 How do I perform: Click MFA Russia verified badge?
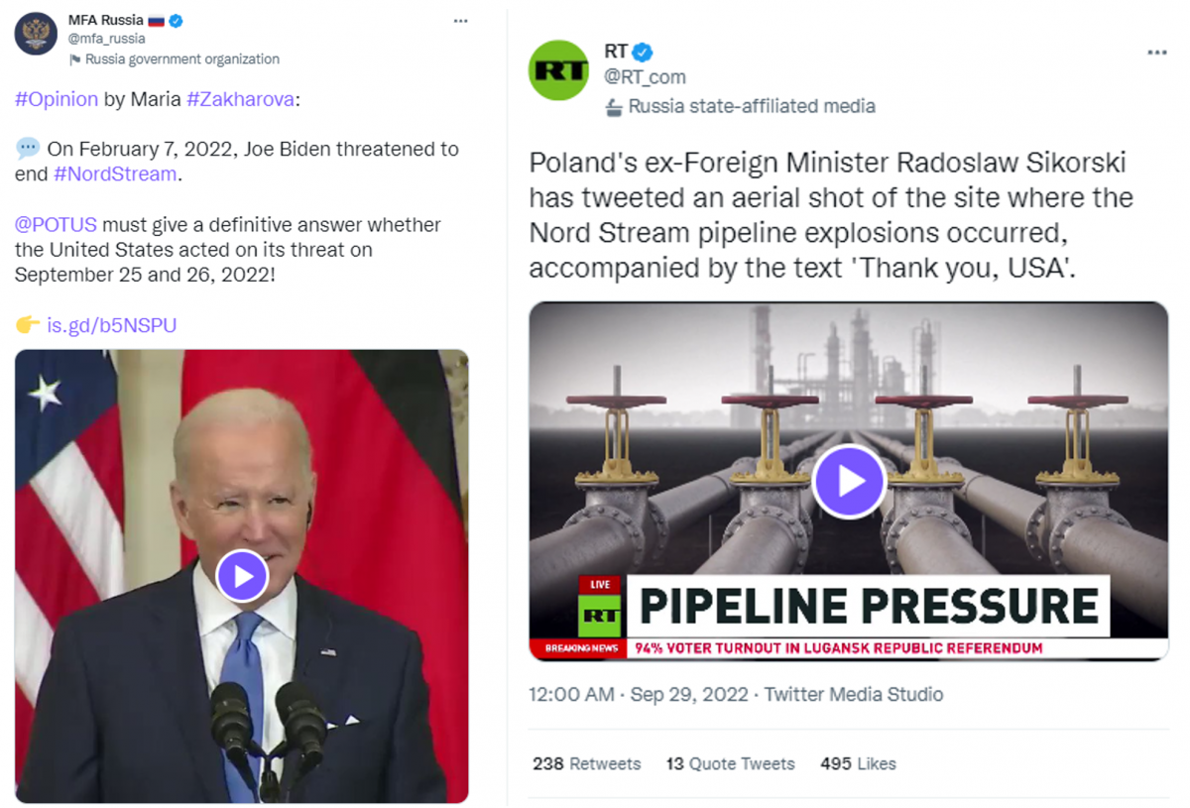(176, 21)
